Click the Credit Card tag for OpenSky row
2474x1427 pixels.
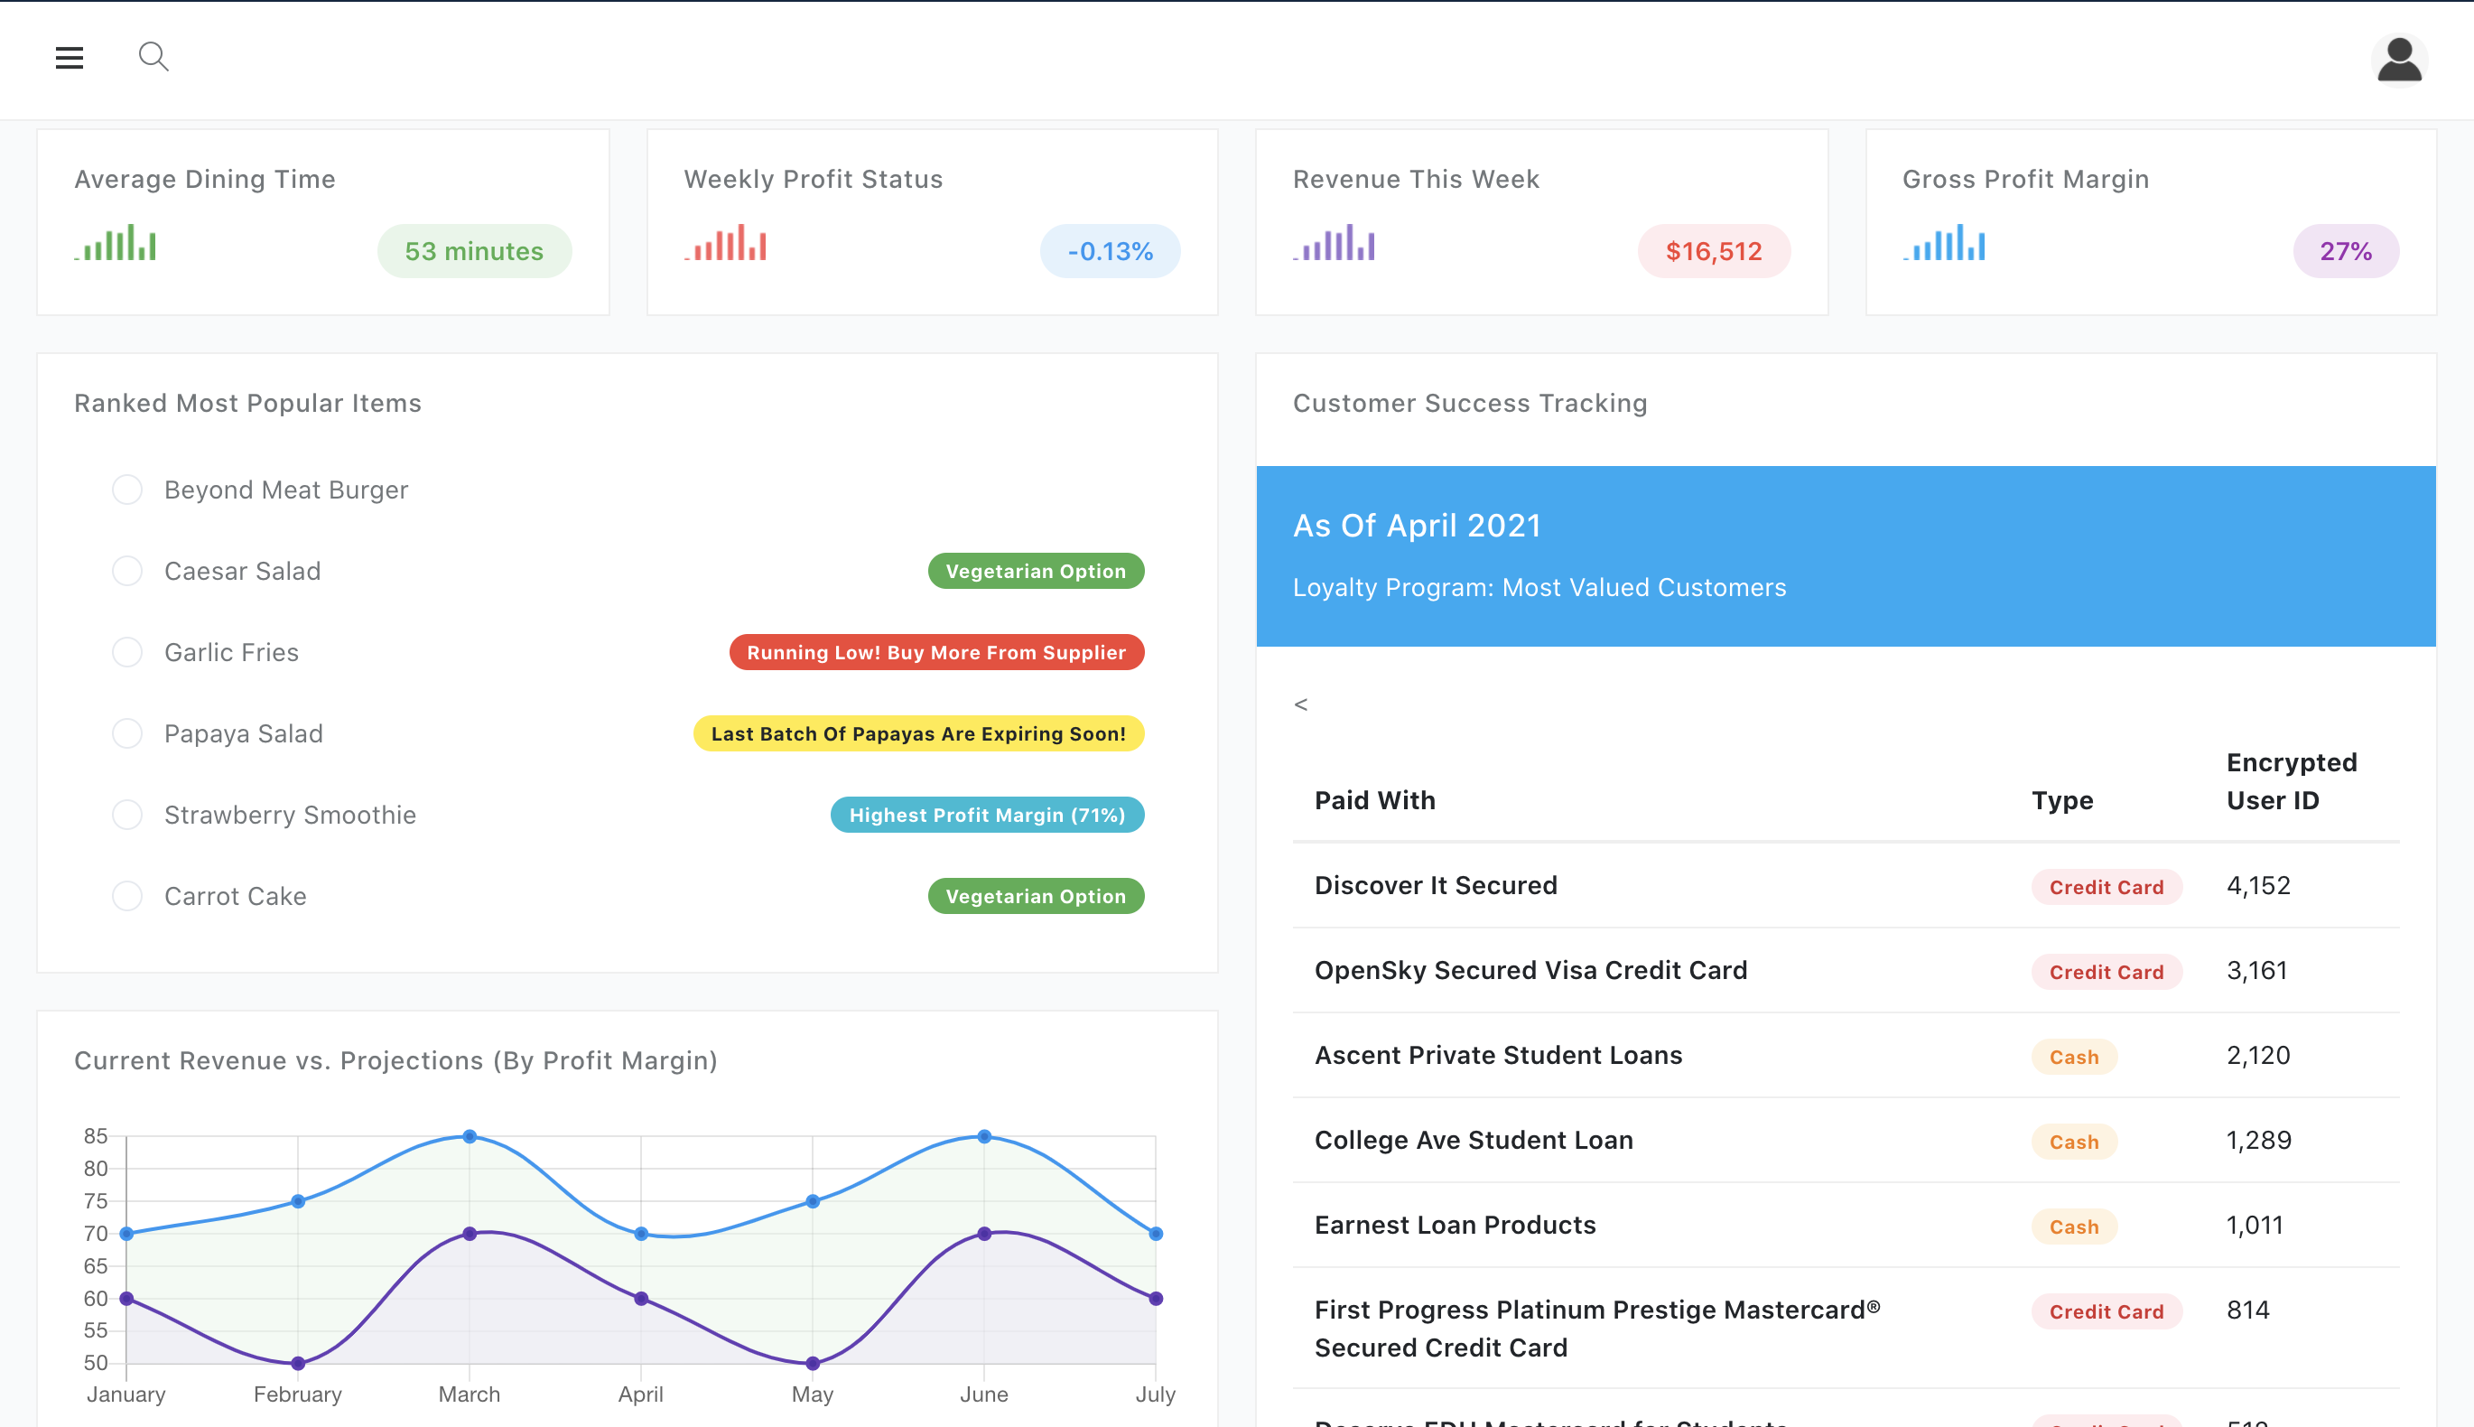[2106, 971]
